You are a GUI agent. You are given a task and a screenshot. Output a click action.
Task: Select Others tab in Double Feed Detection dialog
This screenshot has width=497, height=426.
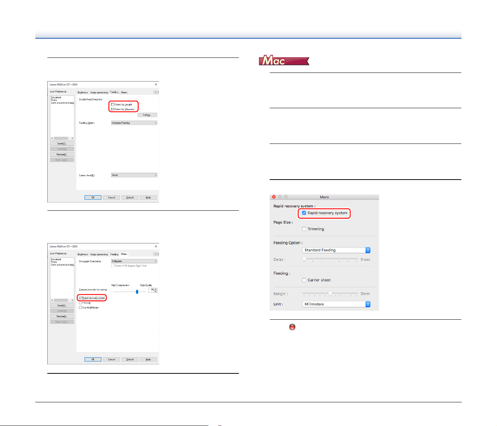click(x=124, y=92)
